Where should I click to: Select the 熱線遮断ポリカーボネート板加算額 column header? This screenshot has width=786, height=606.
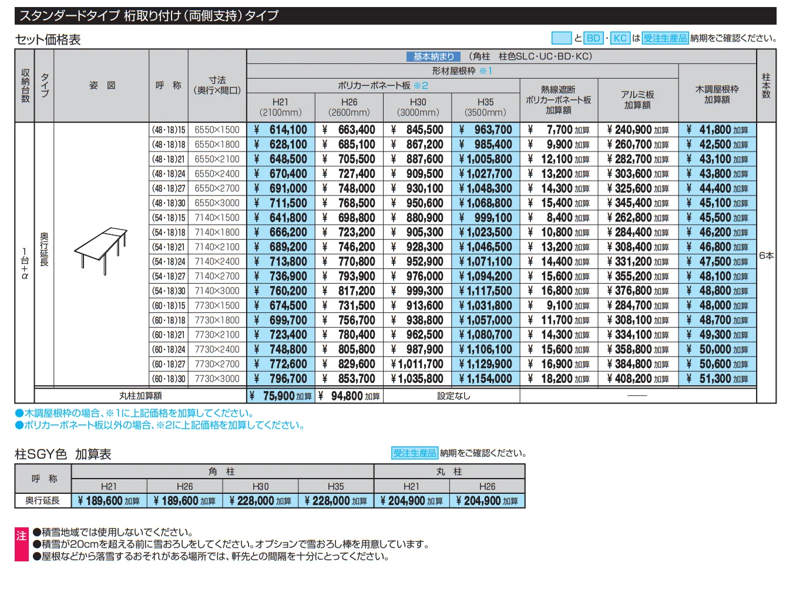click(x=559, y=100)
